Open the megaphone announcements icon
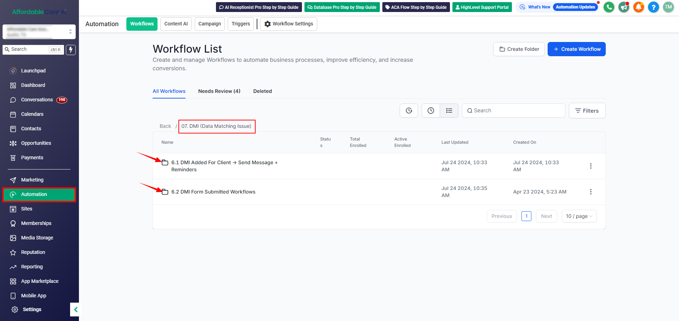The width and height of the screenshot is (679, 321). click(623, 7)
